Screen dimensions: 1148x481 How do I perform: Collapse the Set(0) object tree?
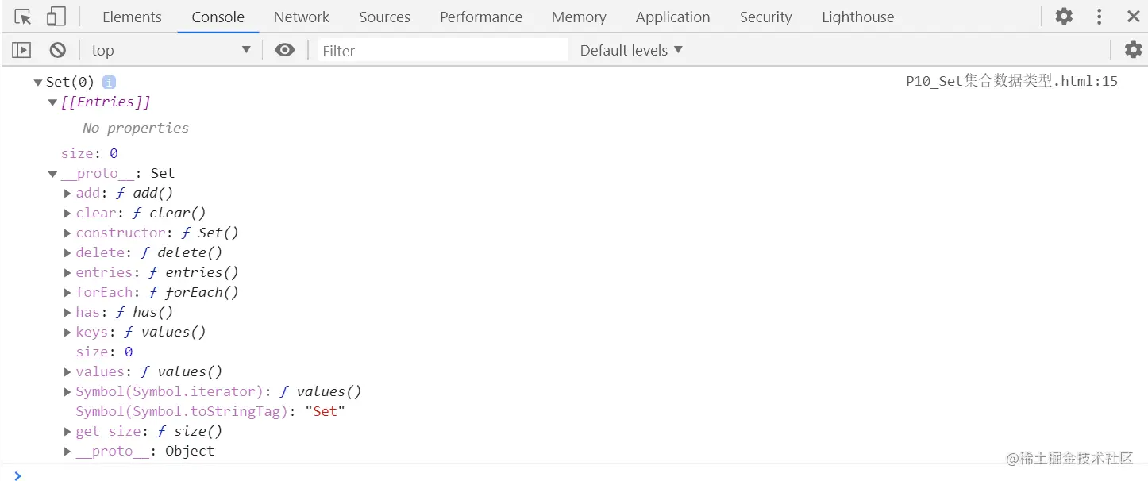pyautogui.click(x=37, y=83)
